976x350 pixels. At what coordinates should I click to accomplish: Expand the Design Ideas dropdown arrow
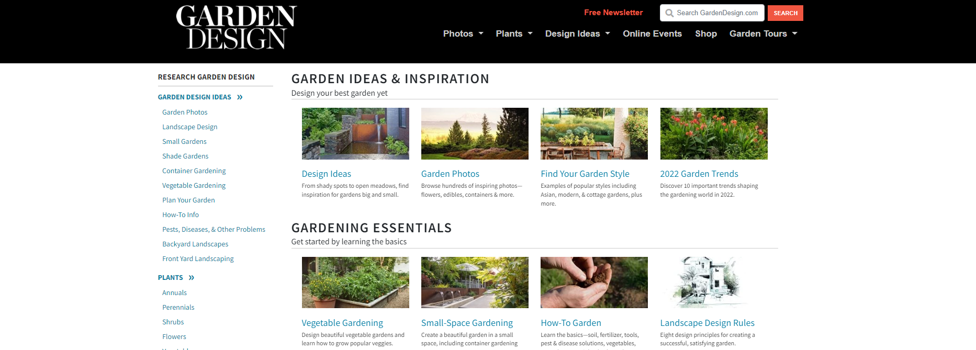pos(608,33)
